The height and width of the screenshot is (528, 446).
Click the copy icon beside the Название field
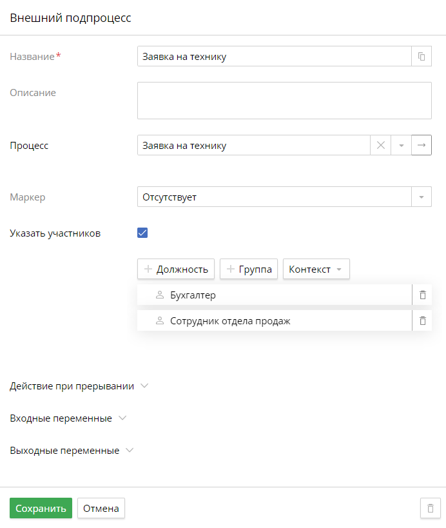pos(422,56)
